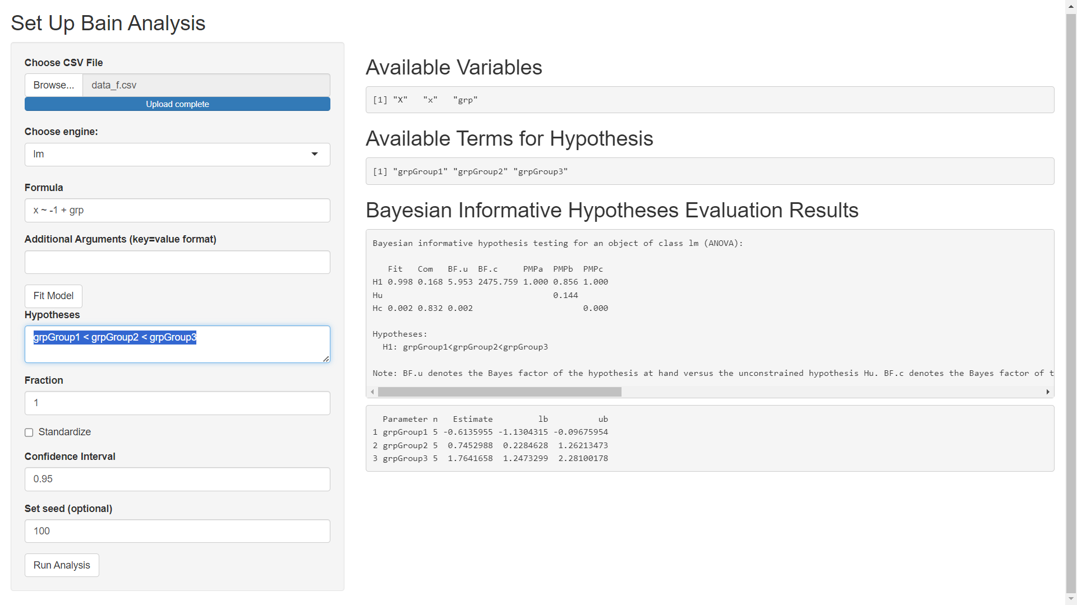Screen dimensions: 1077x605
Task: Click the Available Variables output text
Action: pos(425,100)
